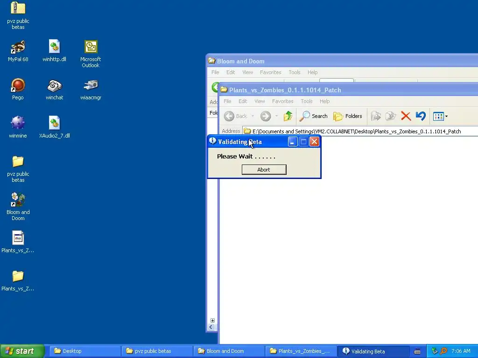Select the winmine desktop icon

tap(18, 123)
